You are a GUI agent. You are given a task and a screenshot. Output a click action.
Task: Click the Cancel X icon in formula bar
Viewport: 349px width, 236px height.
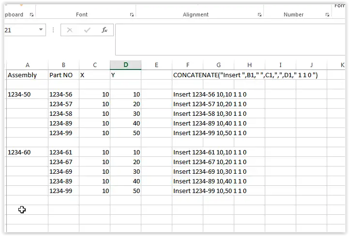[x=70, y=30]
